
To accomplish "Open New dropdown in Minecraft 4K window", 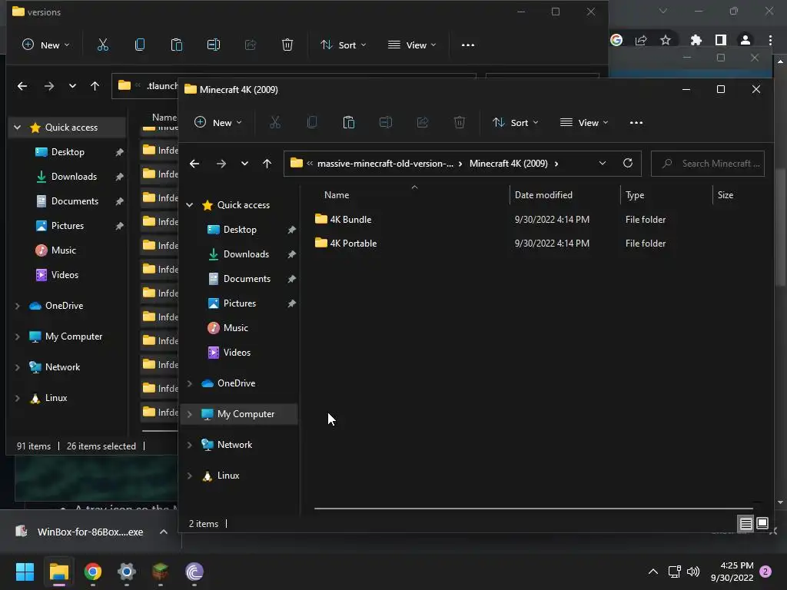I will click(x=218, y=122).
